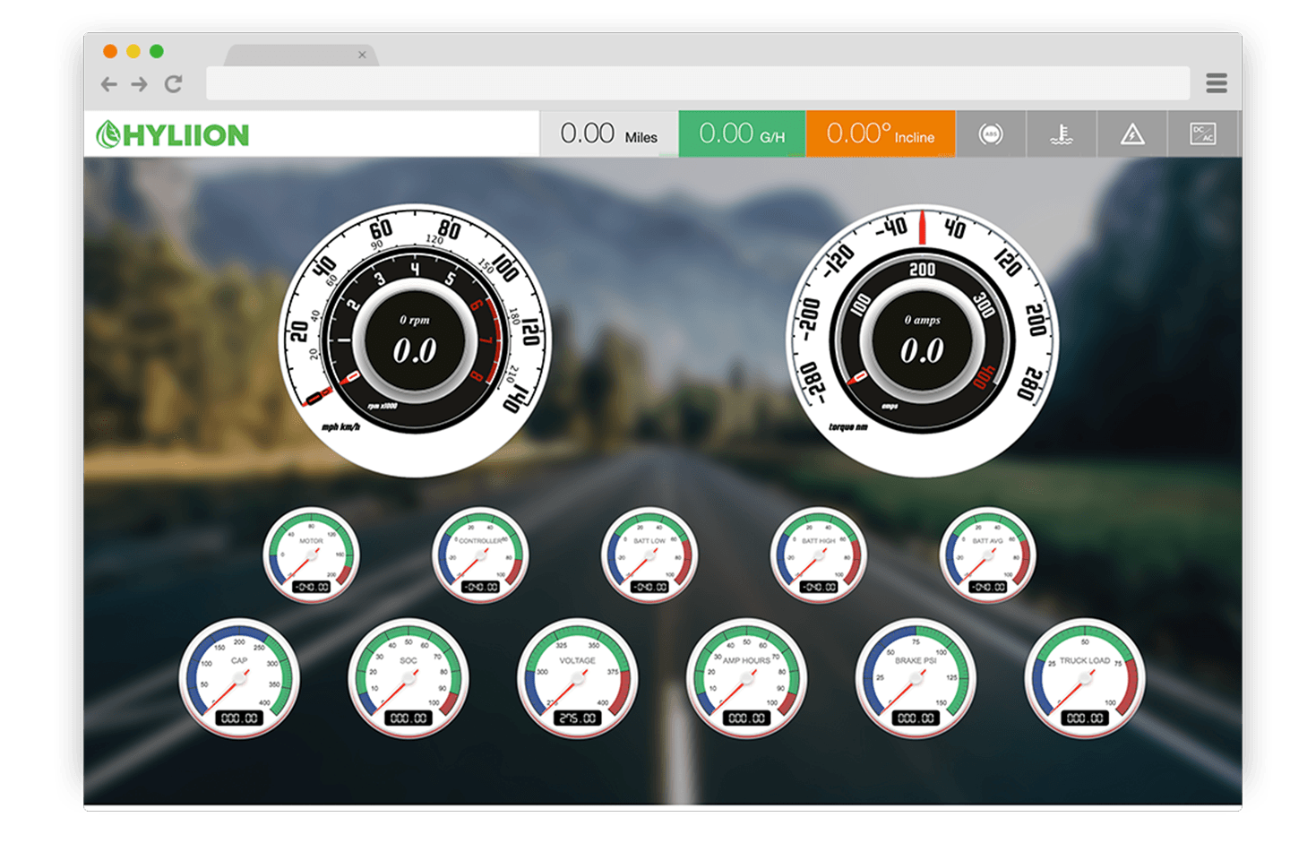Select the MOTOR temperature gauge
Image resolution: width=1290 pixels, height=860 pixels.
point(311,555)
